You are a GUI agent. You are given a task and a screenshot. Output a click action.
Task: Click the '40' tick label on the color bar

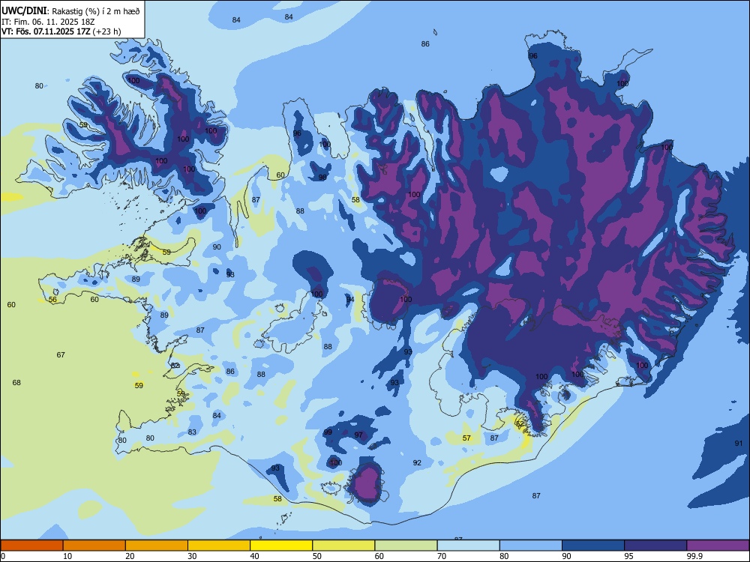click(254, 556)
